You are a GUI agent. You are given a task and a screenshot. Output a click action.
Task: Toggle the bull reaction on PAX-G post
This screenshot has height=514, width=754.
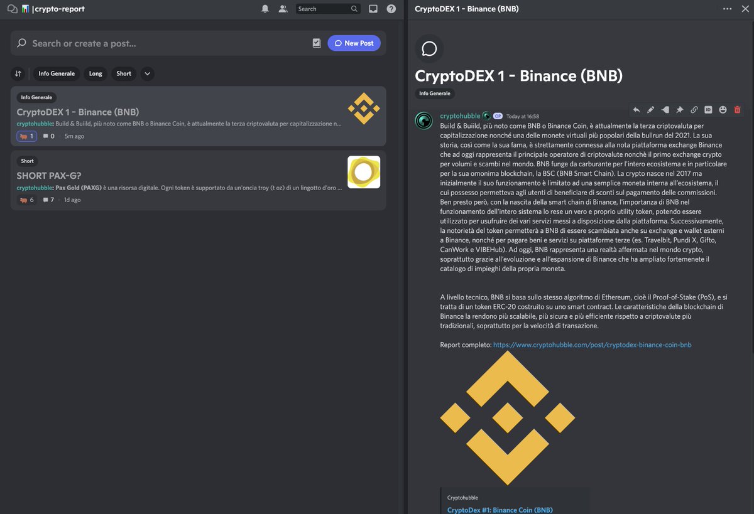tap(27, 200)
